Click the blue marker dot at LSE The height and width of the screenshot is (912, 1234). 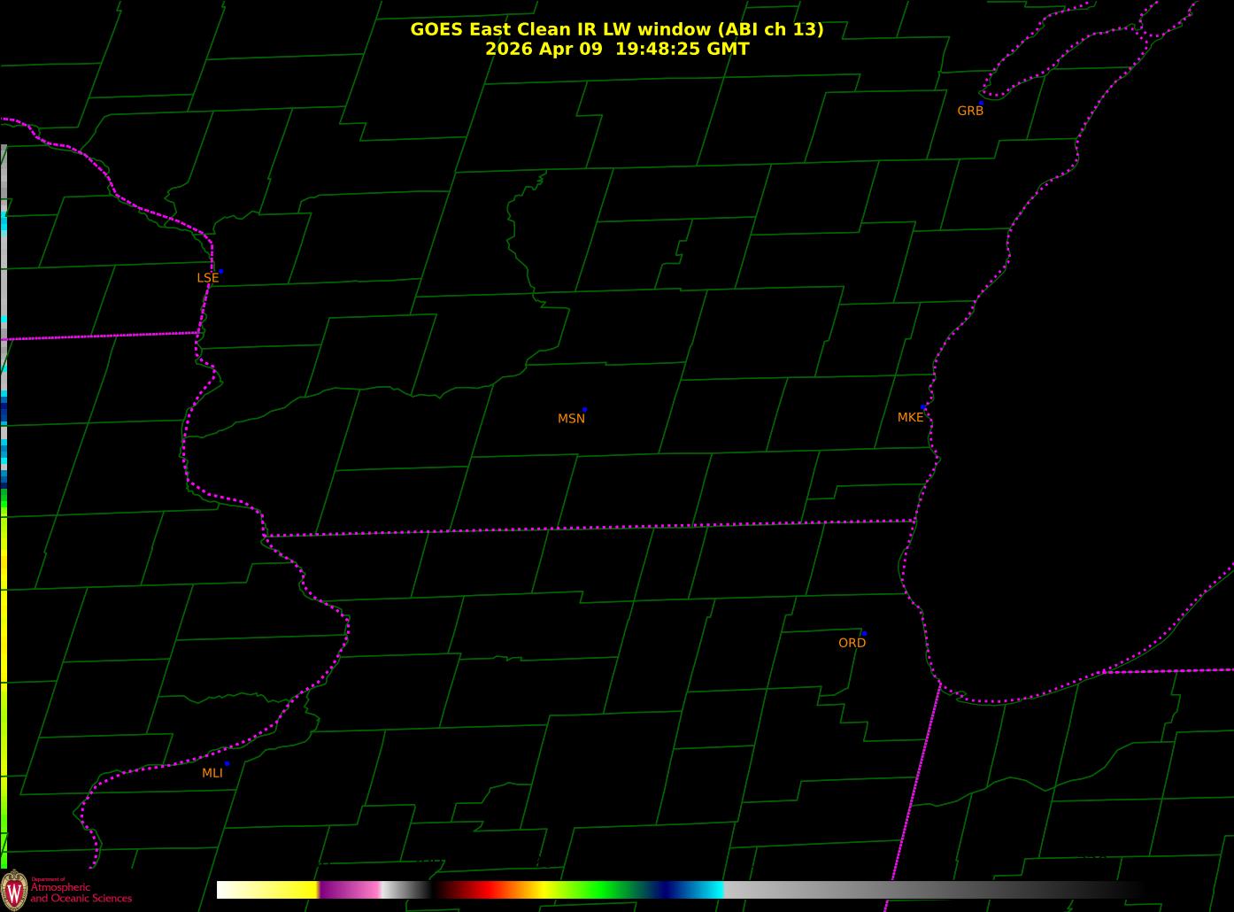pyautogui.click(x=220, y=271)
